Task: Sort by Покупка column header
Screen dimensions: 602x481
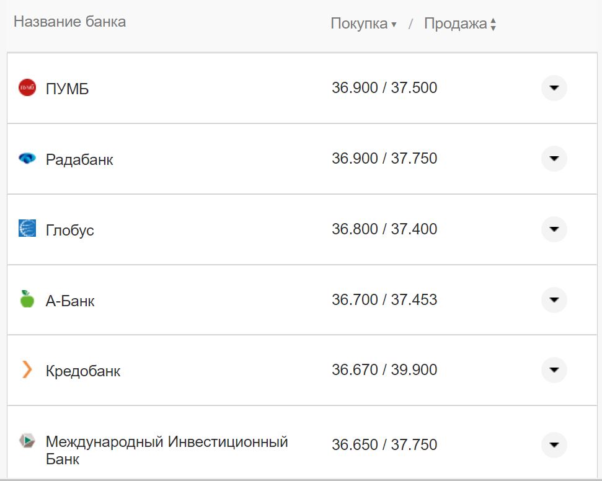Action: tap(363, 24)
